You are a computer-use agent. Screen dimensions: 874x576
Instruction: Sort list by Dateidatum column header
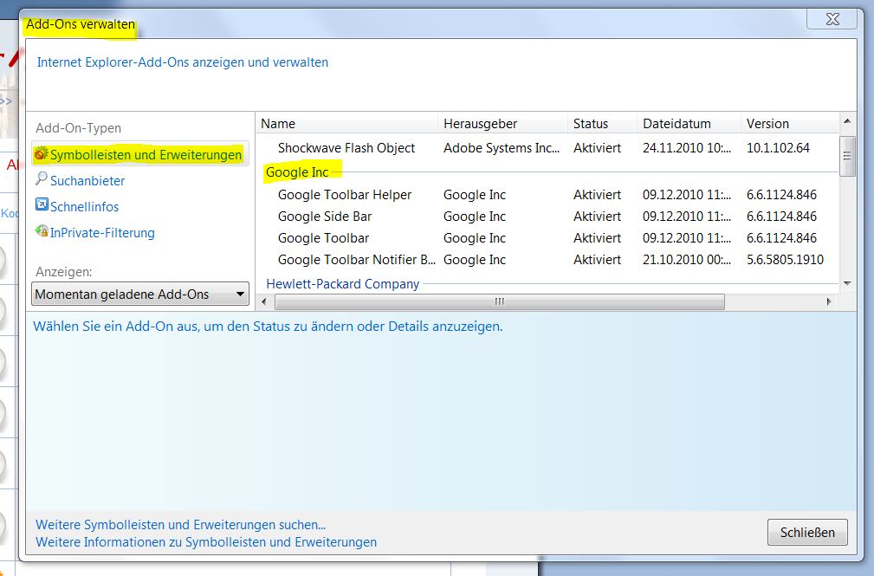(x=689, y=124)
